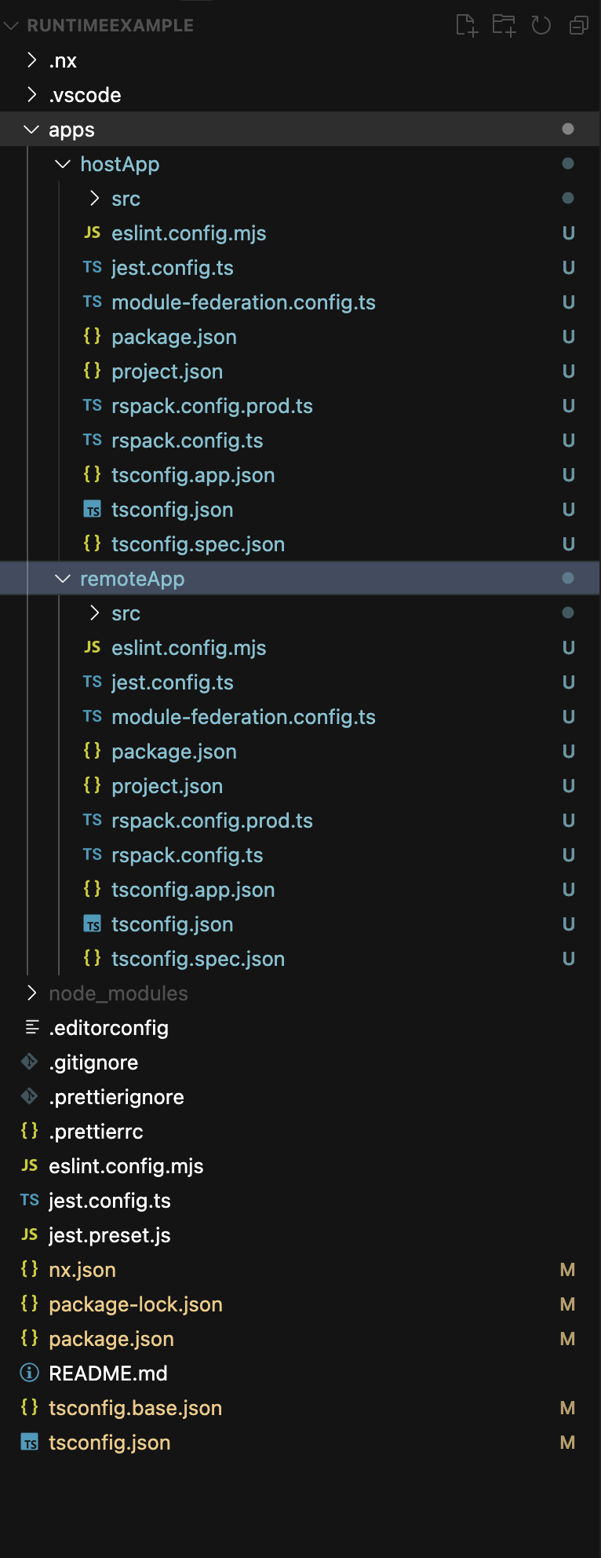
Task: Collapse the hostApp folder
Action: coord(63,164)
